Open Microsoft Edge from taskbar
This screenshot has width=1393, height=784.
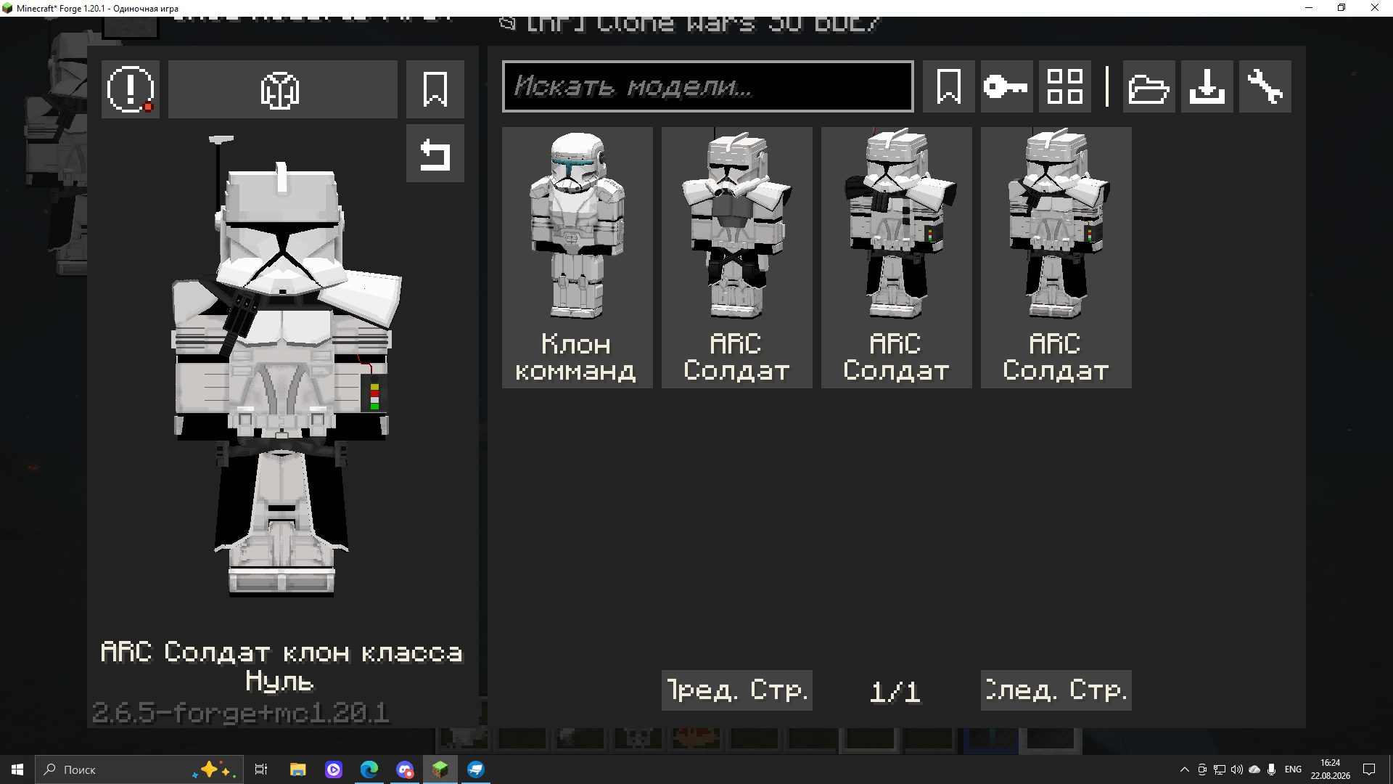(x=369, y=769)
